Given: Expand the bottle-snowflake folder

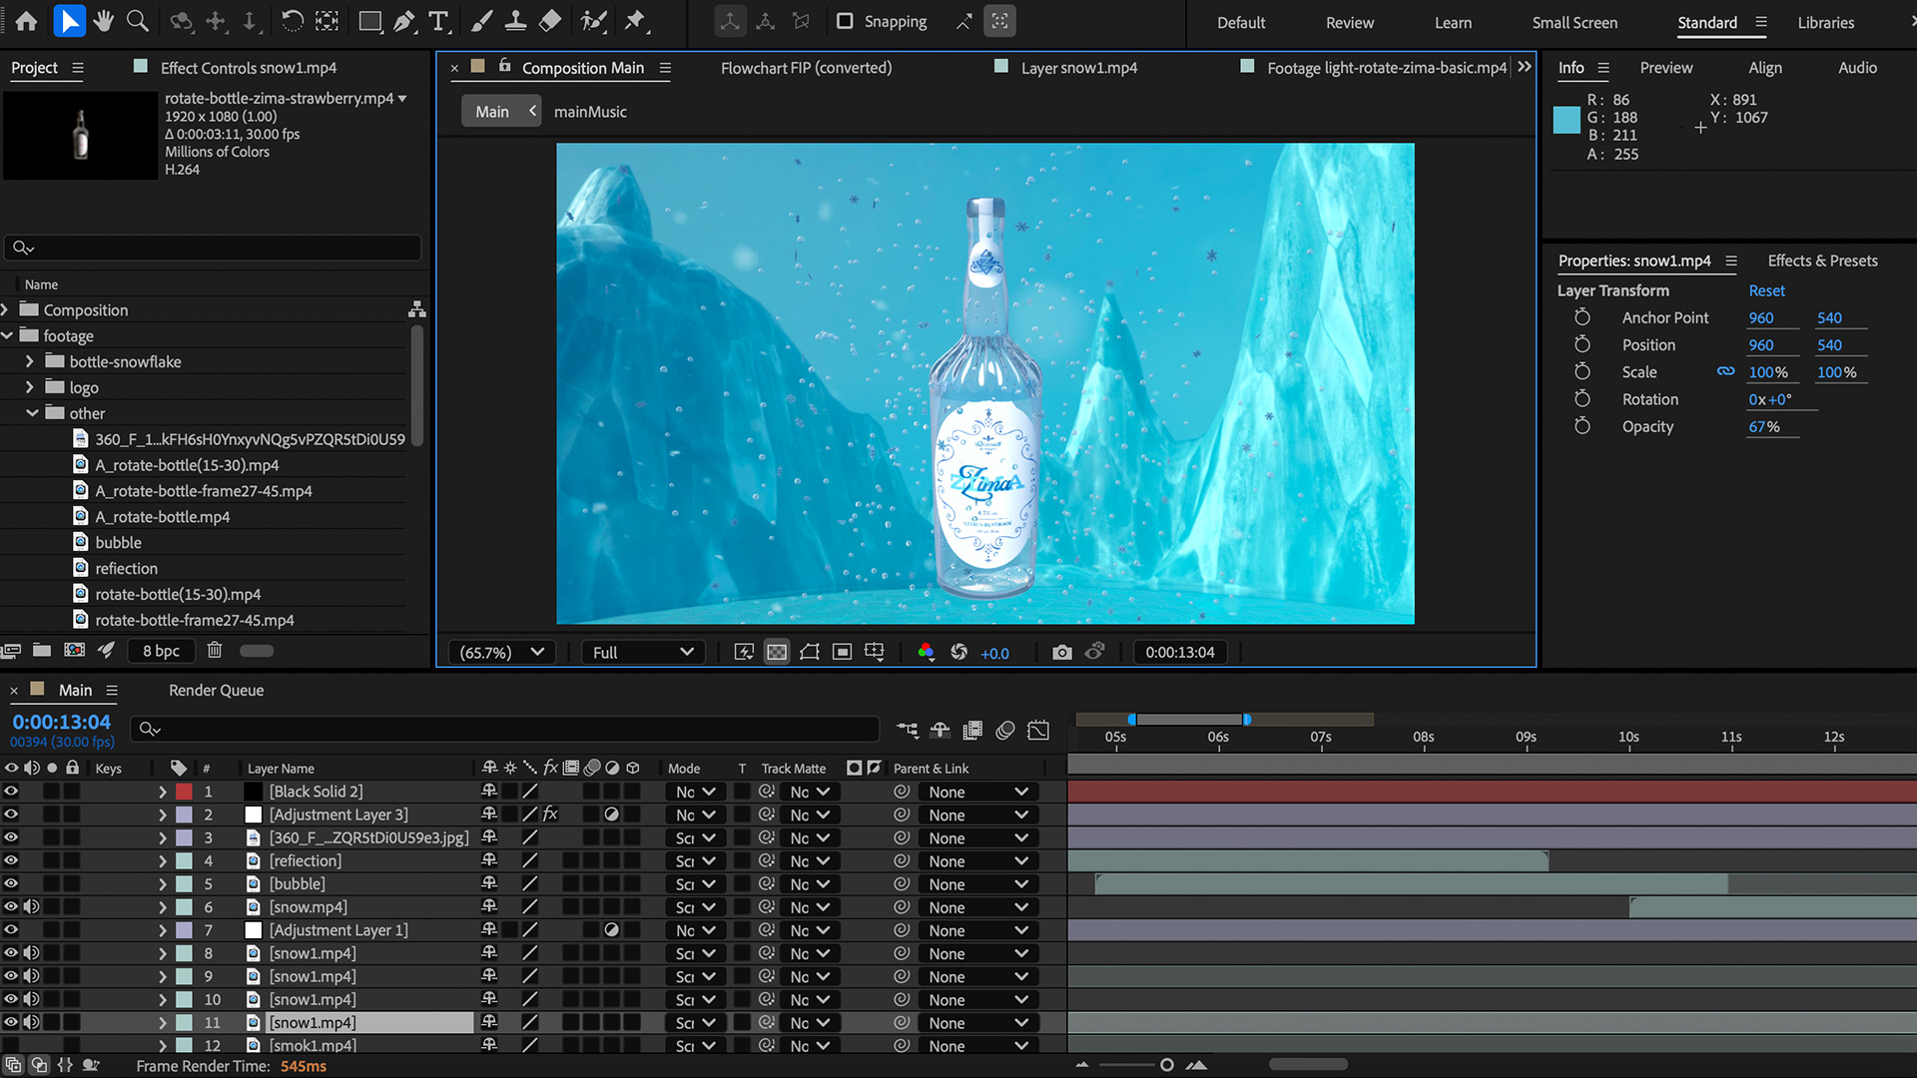Looking at the screenshot, I should [x=30, y=361].
